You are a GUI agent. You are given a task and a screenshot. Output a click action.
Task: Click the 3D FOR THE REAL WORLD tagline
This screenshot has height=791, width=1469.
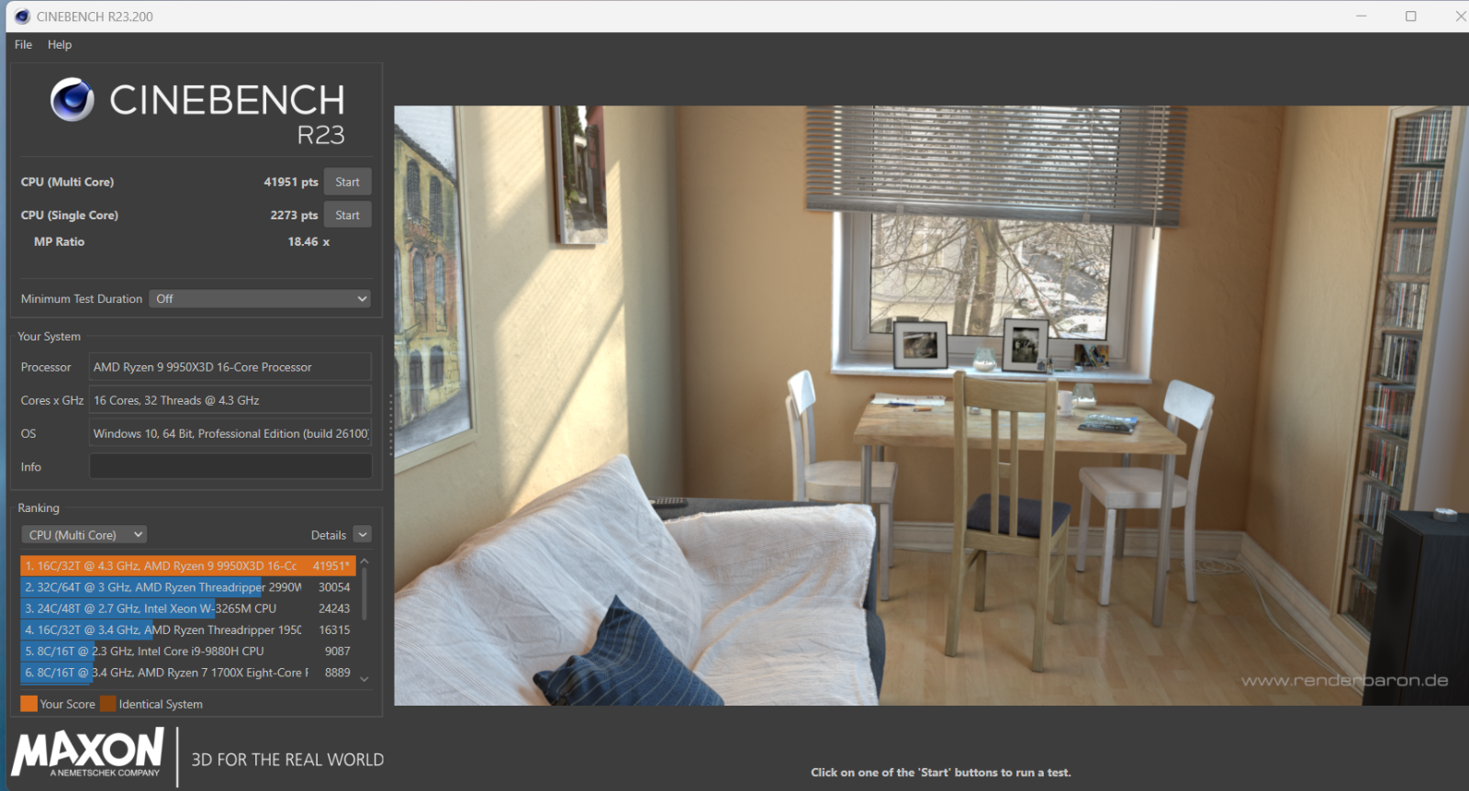point(287,760)
